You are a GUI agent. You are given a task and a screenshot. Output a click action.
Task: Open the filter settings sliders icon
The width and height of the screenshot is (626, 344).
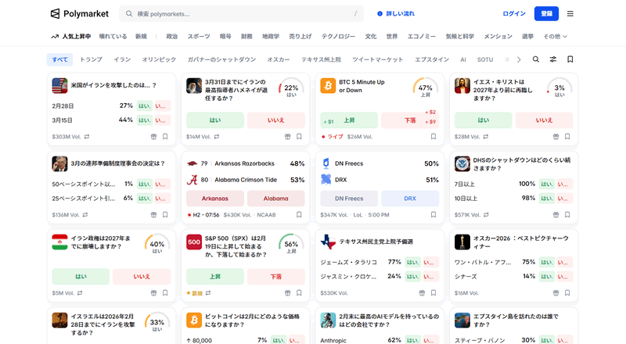coord(553,59)
